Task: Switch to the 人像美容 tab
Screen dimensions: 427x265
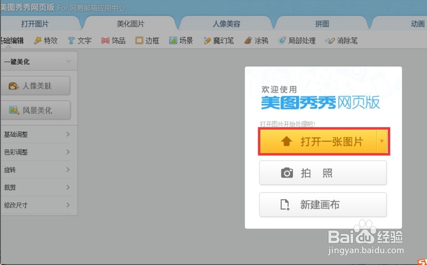Action: pyautogui.click(x=226, y=24)
